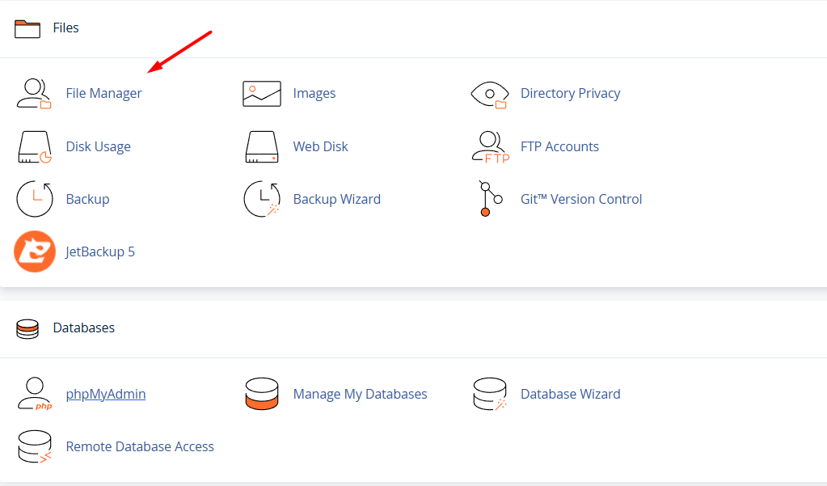This screenshot has height=486, width=827.
Task: Open the FTP Accounts icon
Action: pos(490,147)
